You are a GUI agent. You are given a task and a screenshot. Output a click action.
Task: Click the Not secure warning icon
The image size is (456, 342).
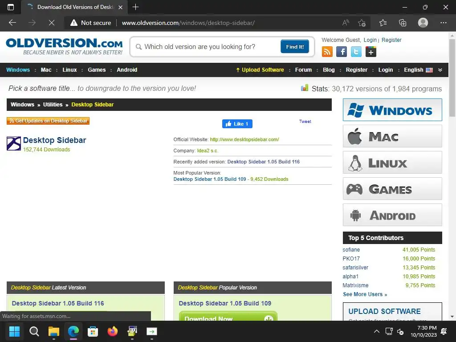(x=74, y=23)
